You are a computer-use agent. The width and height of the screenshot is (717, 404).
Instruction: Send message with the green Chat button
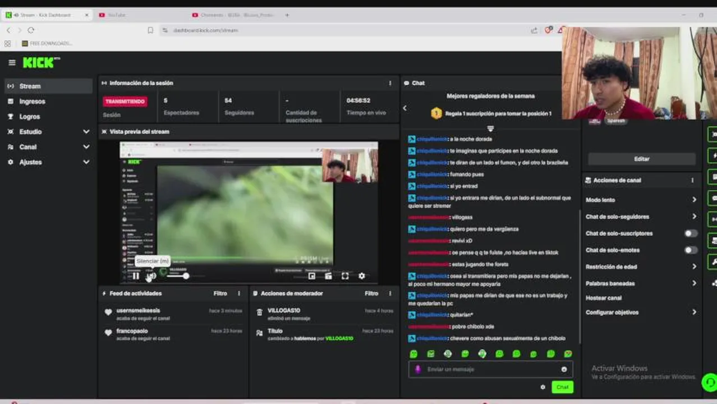pos(562,387)
